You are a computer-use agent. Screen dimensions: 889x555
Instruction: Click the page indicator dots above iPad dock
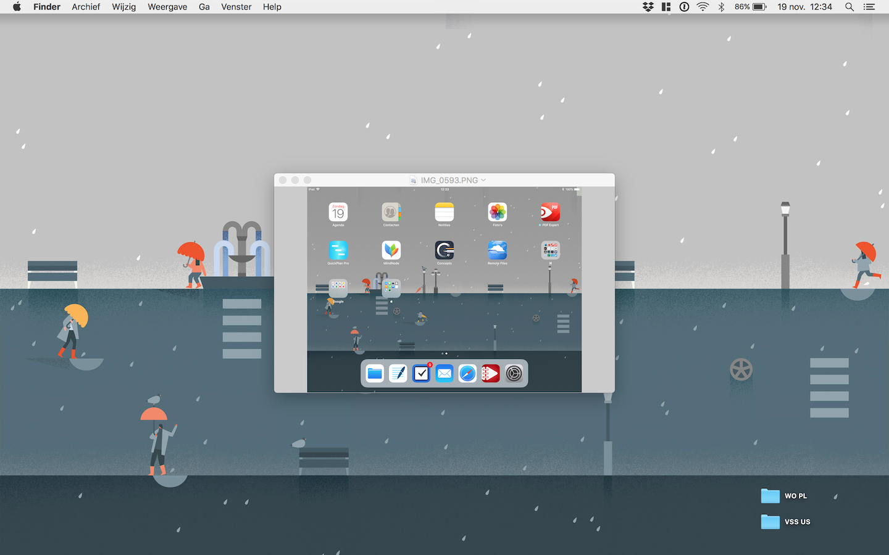point(444,353)
